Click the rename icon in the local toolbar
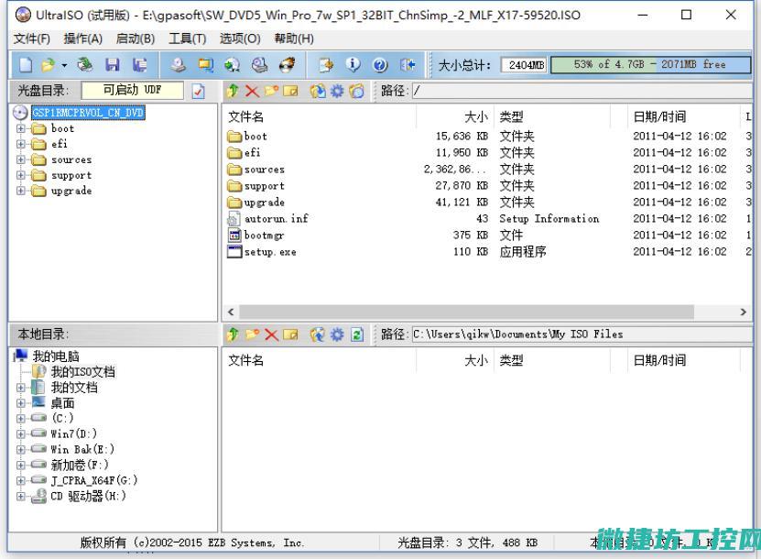 290,334
